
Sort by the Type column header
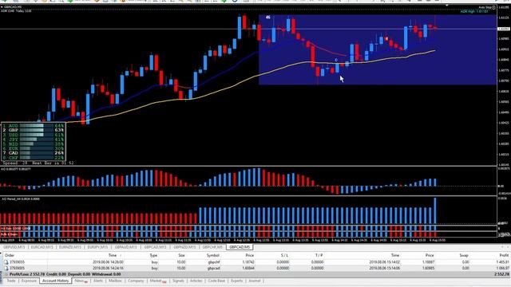pos(153,255)
